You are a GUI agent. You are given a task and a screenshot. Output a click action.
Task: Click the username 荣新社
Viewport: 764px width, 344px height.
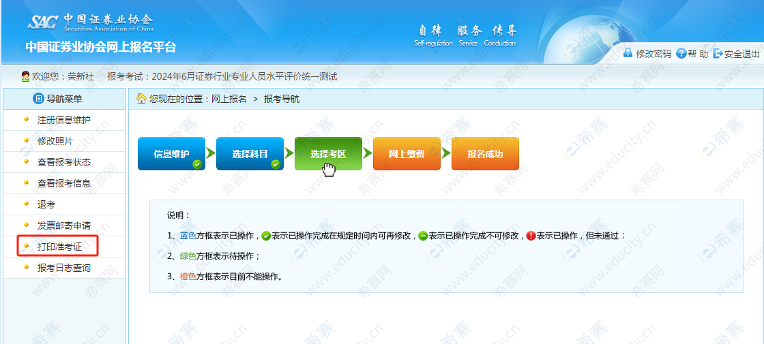(80, 77)
